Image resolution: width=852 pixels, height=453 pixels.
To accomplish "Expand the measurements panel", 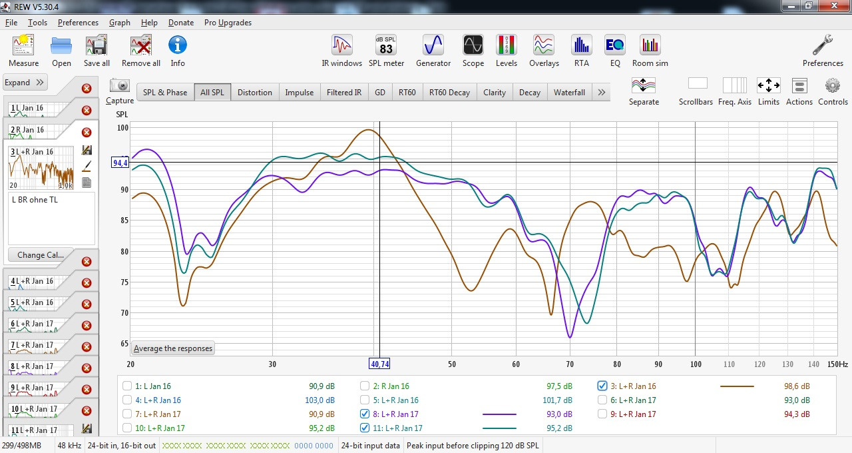I will [x=25, y=83].
